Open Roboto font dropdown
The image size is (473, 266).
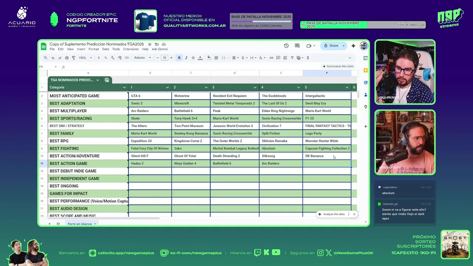click(142, 58)
